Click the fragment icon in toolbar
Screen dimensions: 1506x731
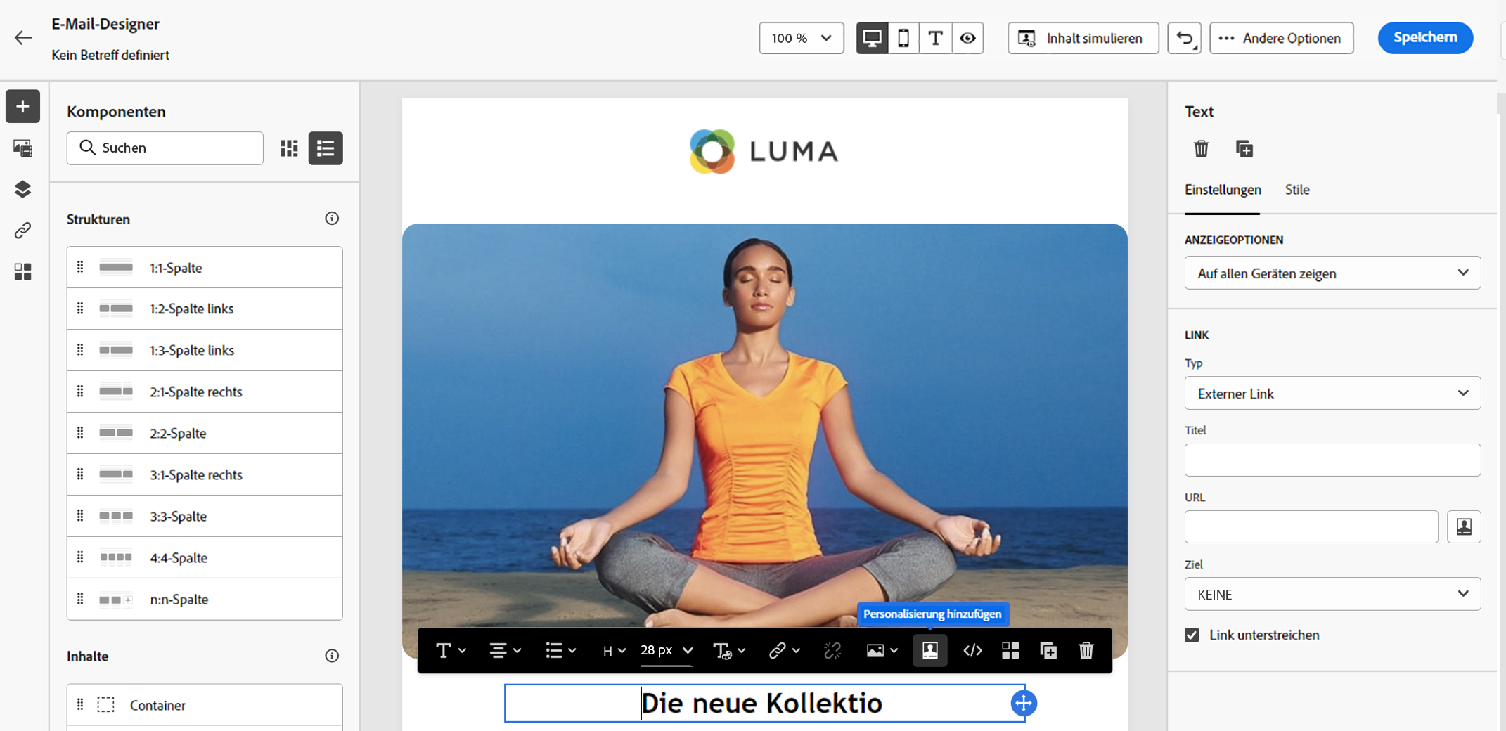coord(1010,651)
